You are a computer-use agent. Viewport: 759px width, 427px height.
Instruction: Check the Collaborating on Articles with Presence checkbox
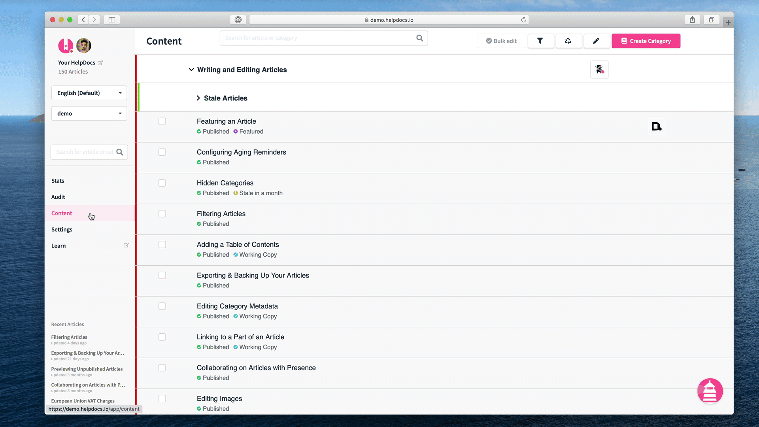(x=162, y=368)
